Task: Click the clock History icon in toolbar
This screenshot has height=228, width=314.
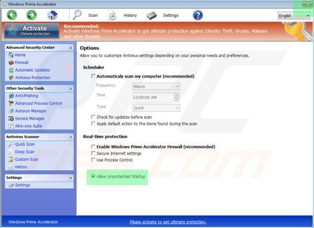Action: (x=112, y=15)
